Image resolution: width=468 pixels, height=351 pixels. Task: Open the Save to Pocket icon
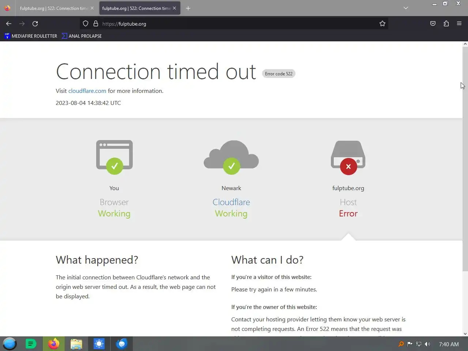coord(433,24)
